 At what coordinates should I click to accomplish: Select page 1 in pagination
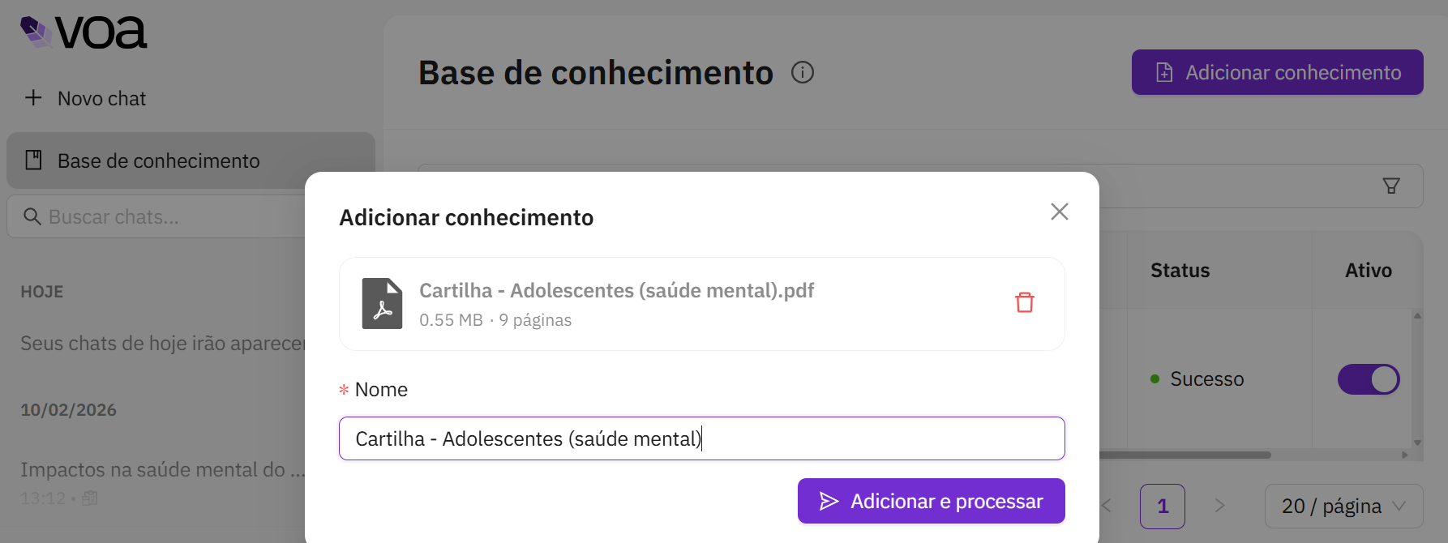point(1162,507)
